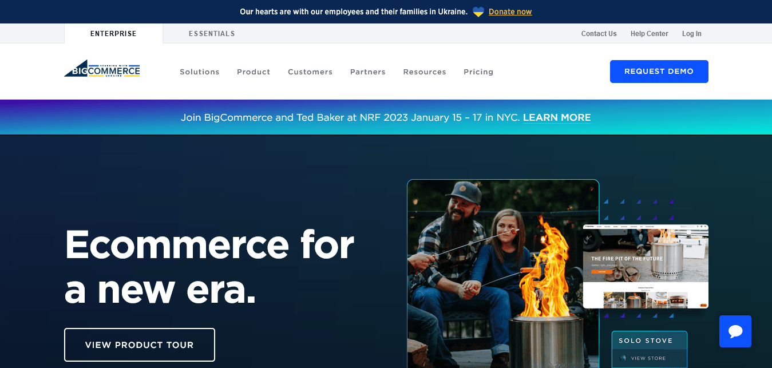Viewport: 772px width, 368px height.
Task: Click the Ukraine heart flag icon
Action: click(478, 11)
